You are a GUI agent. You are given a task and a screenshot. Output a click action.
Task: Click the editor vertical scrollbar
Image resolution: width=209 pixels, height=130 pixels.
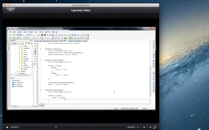pos(150,81)
